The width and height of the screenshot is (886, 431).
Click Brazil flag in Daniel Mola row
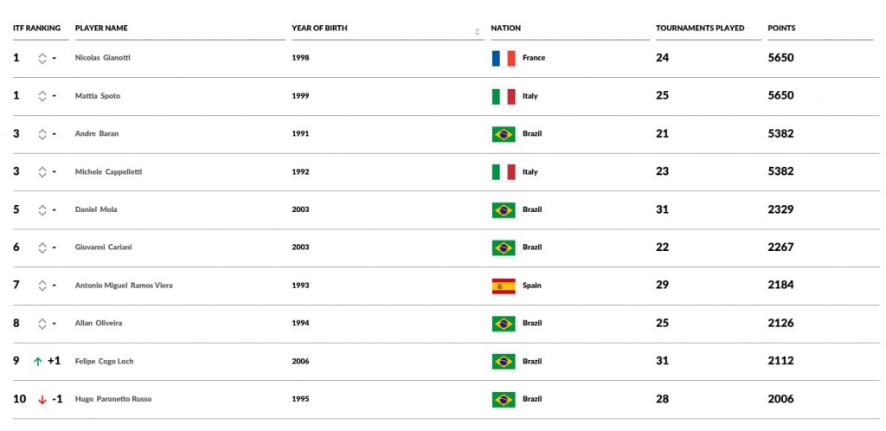503,209
